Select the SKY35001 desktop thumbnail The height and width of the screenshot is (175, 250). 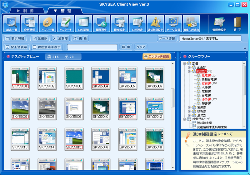point(20,78)
